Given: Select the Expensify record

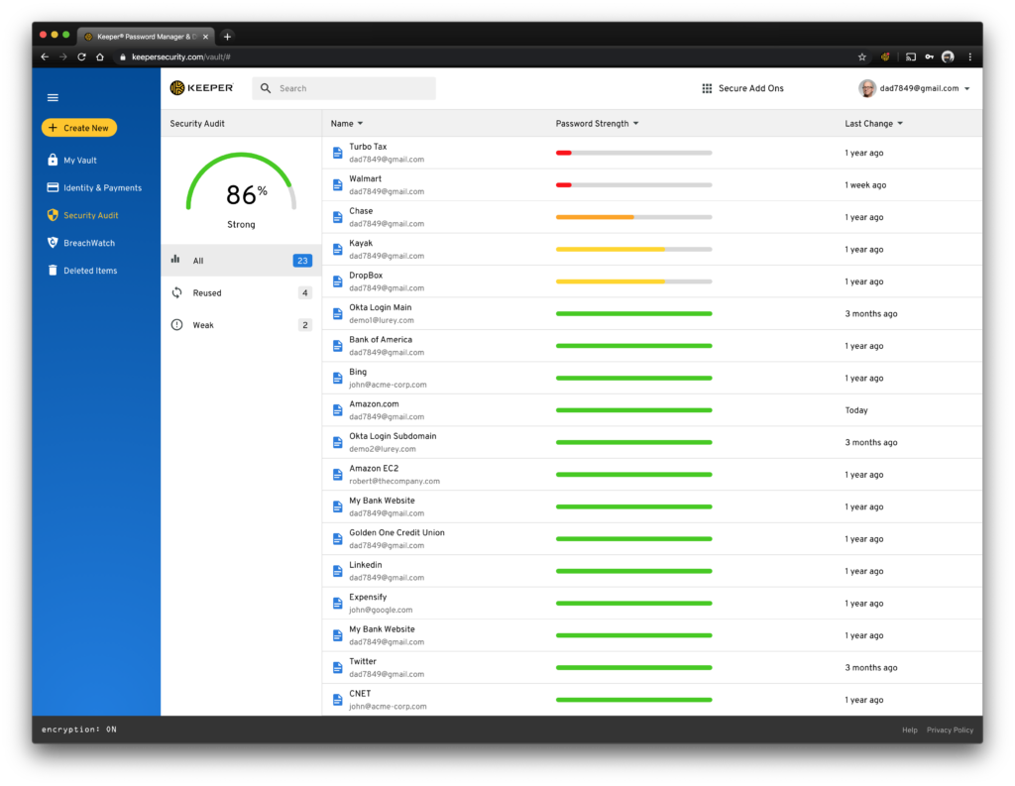Looking at the screenshot, I should pyautogui.click(x=652, y=604).
